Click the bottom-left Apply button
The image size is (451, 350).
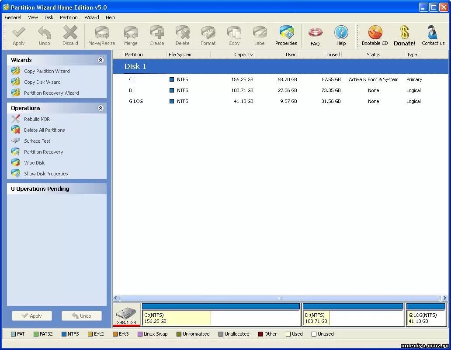32,316
